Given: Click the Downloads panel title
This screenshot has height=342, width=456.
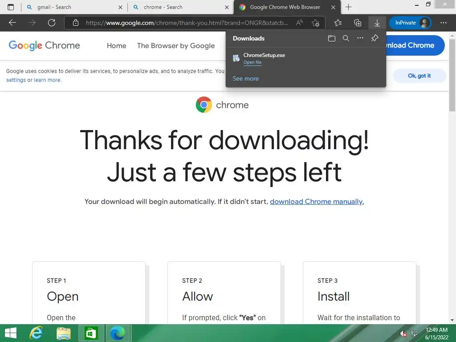Looking at the screenshot, I should tap(248, 38).
